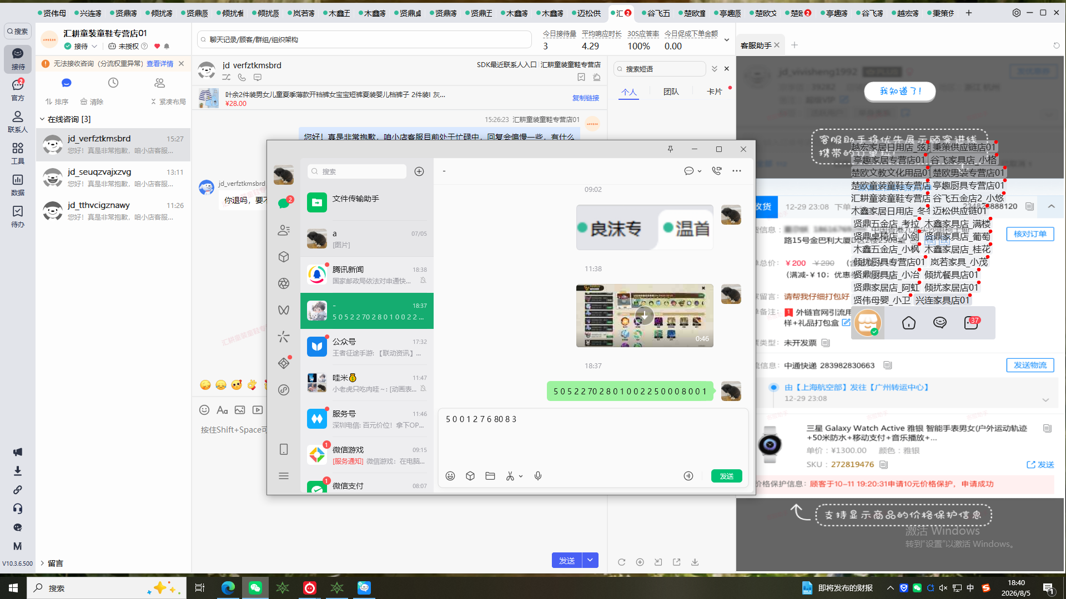
Task: Click the transfer conversation icon under jd_verfztkmsbrd
Action: [227, 78]
